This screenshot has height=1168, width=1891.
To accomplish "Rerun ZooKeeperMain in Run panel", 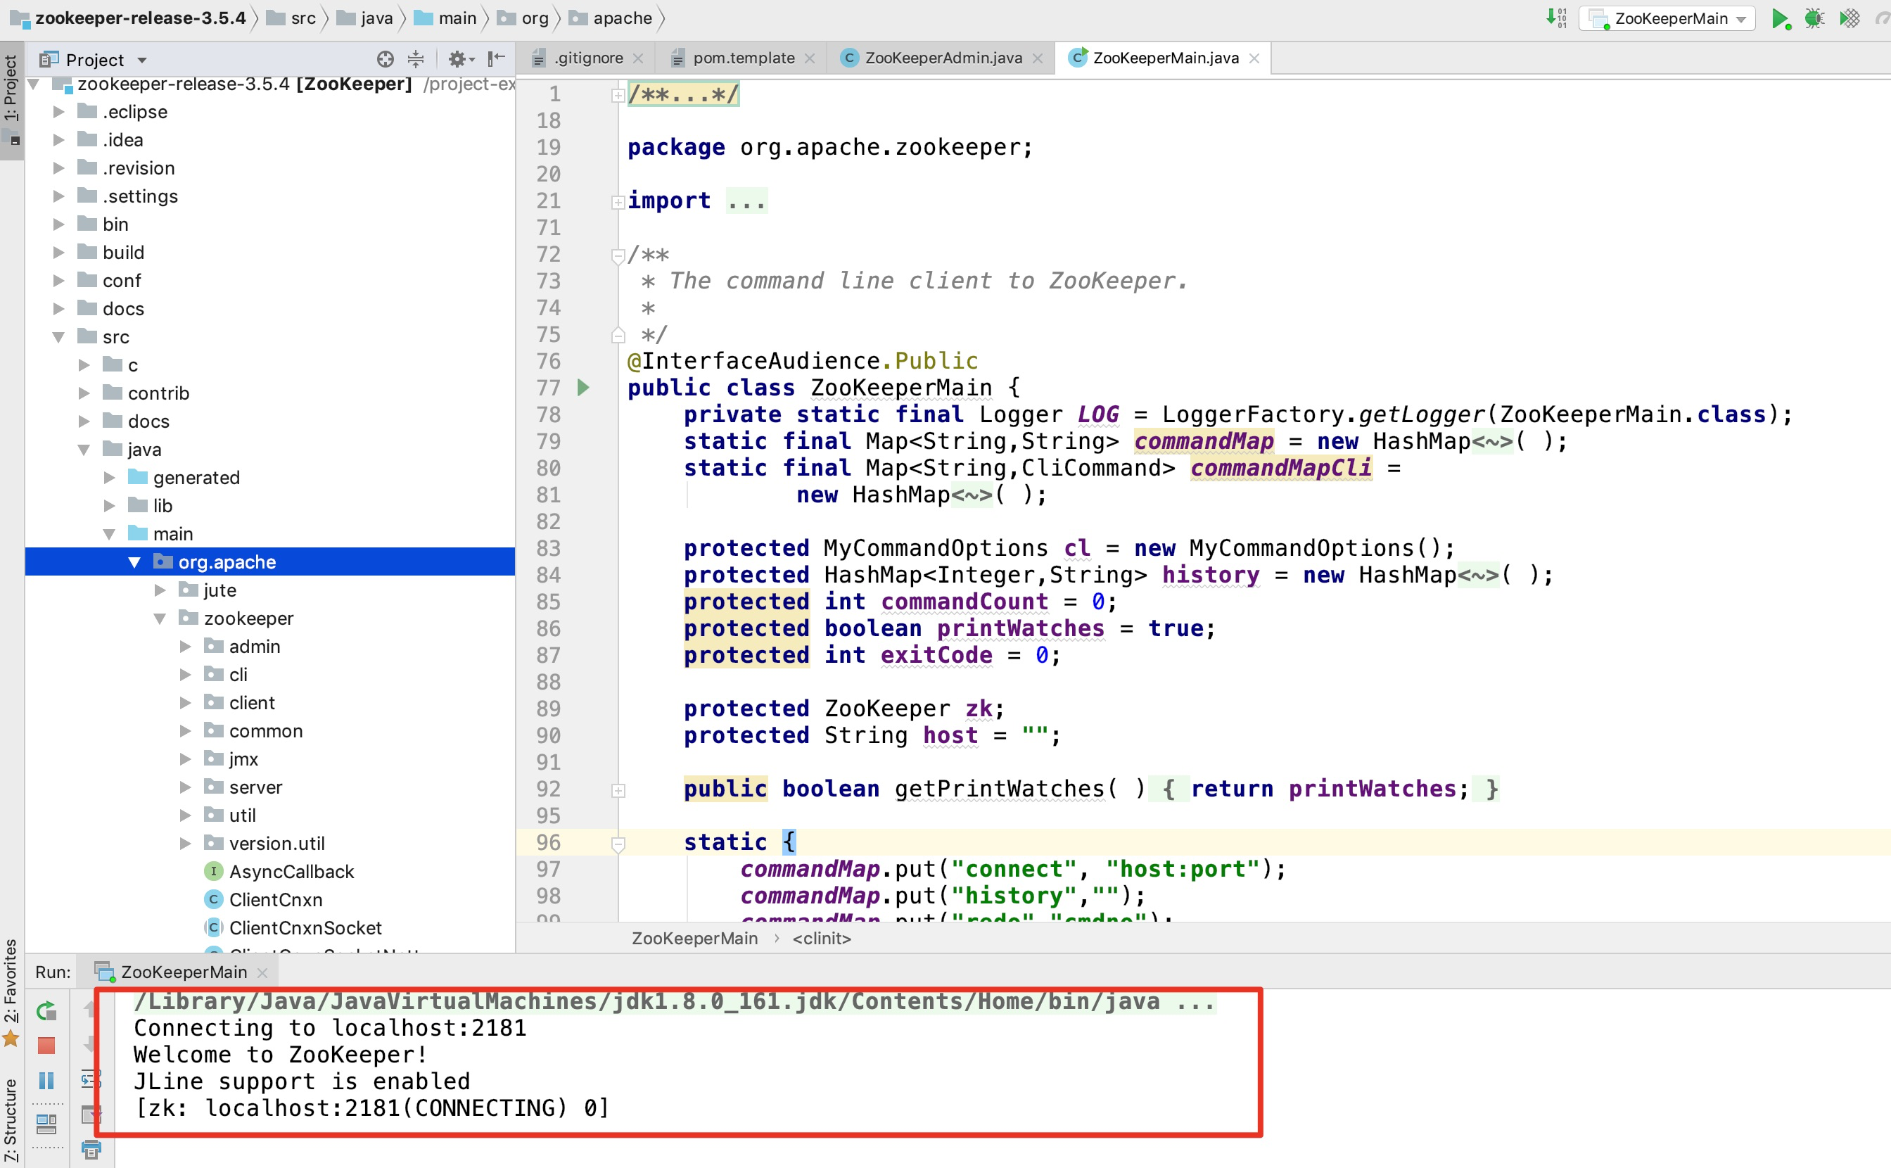I will coord(46,1010).
